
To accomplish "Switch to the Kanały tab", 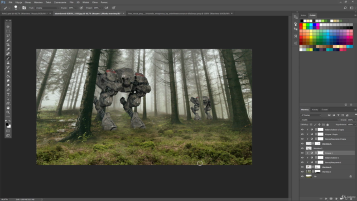I will pyautogui.click(x=315, y=109).
